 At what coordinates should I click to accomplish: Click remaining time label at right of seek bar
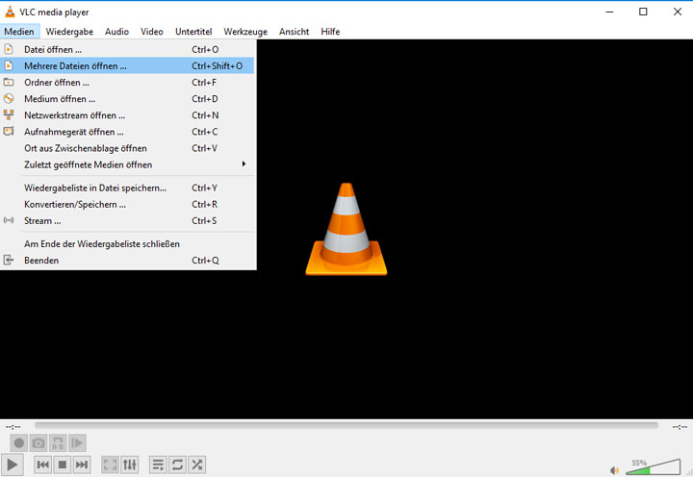680,427
